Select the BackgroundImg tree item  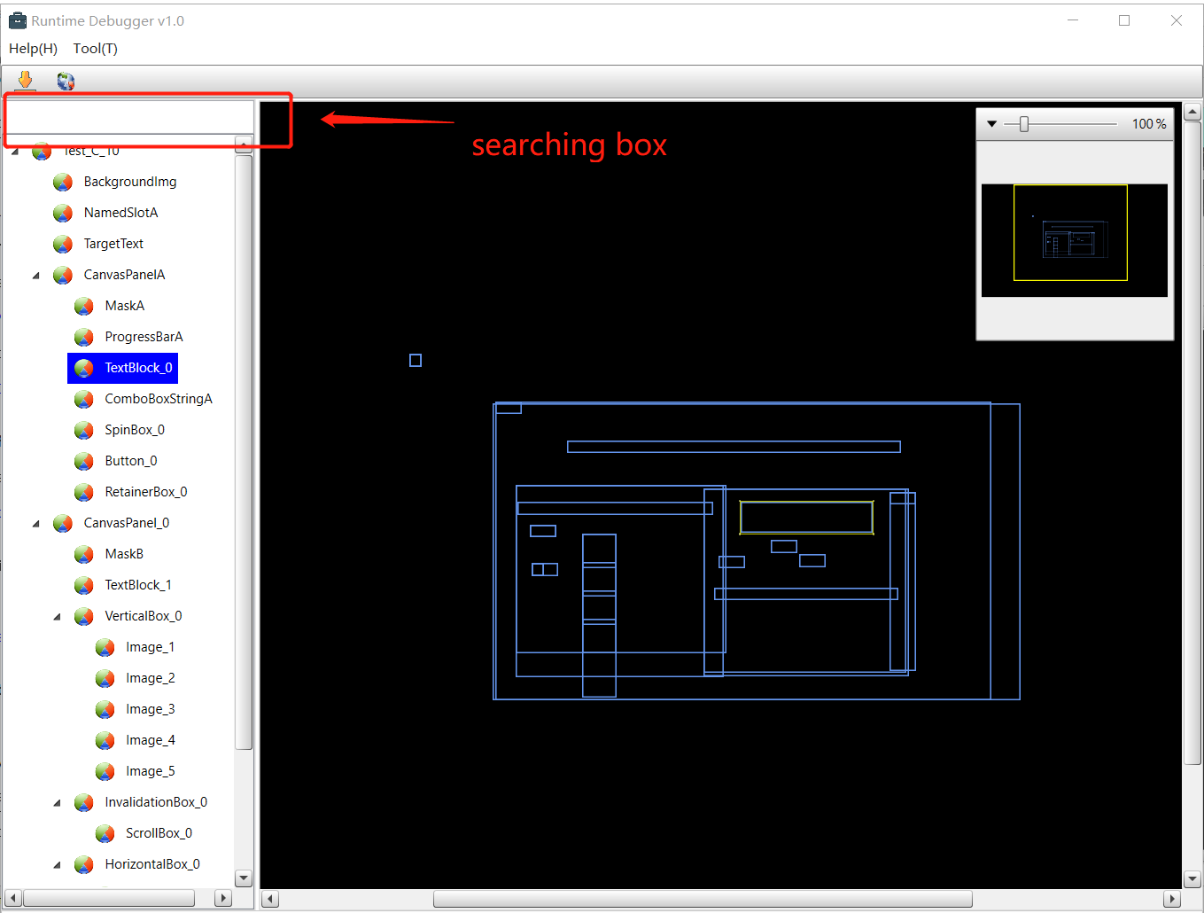130,182
